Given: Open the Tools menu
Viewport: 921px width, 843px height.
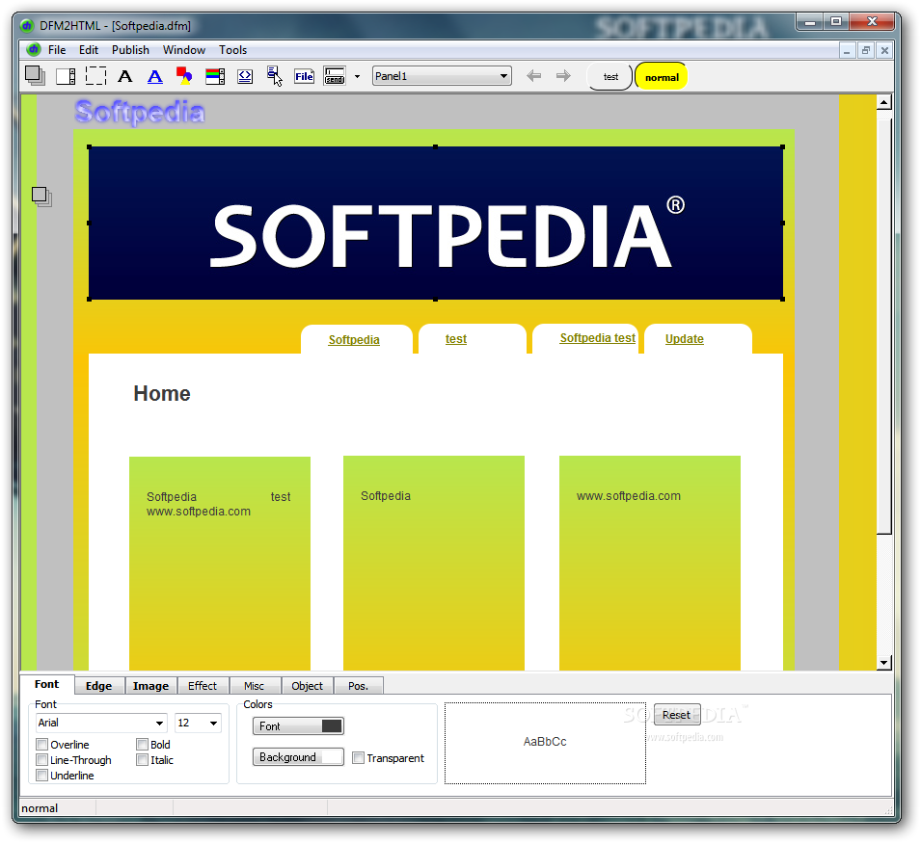Looking at the screenshot, I should (x=233, y=50).
